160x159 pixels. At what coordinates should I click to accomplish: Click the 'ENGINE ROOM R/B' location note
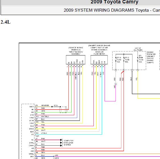click(151, 53)
